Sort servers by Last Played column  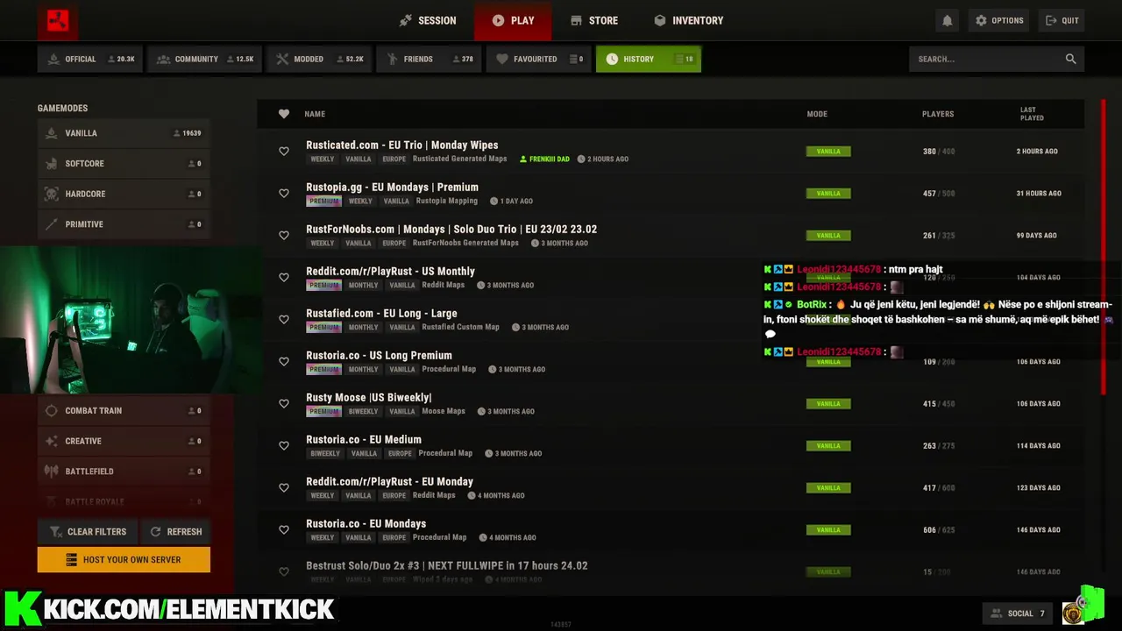tap(1032, 114)
